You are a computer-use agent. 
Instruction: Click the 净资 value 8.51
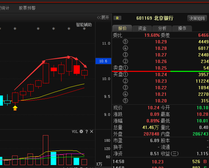tap(155, 154)
